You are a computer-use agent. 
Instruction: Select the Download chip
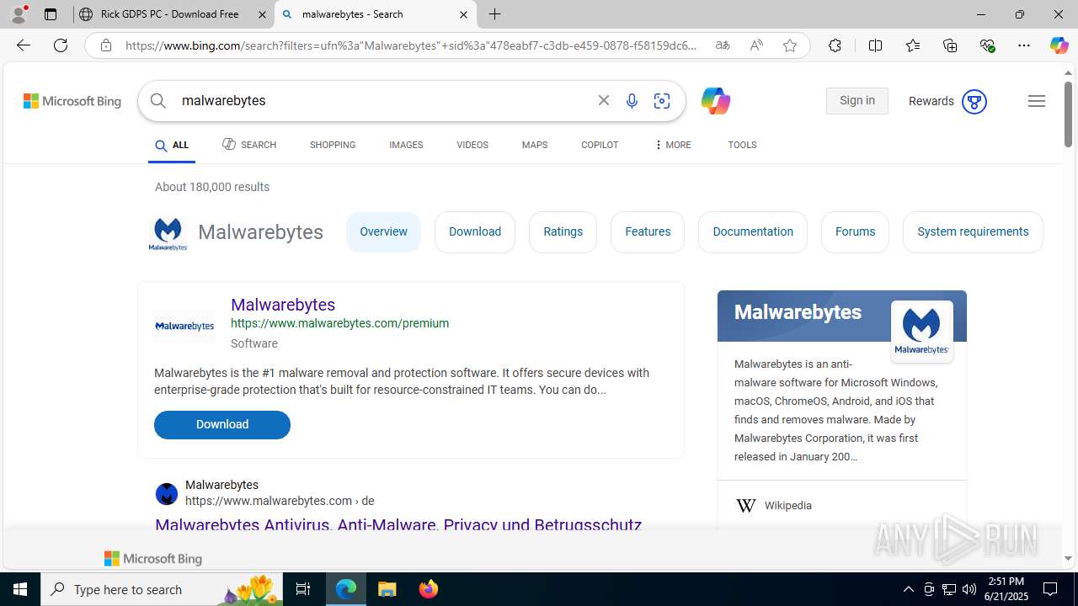[x=475, y=231]
